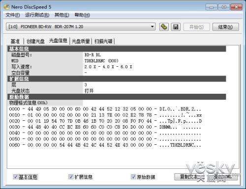Open the 帮助(H) menu
This screenshot has width=246, height=189.
82,15
